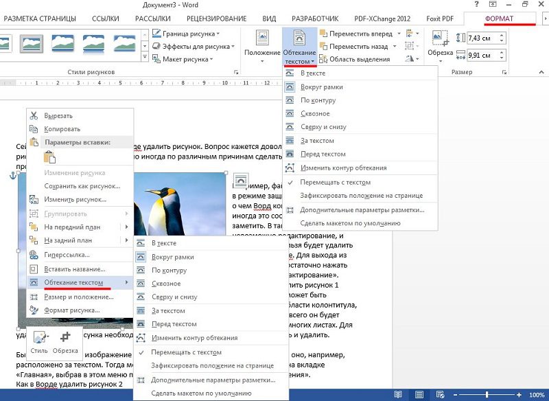Switch to Read Mode view in status bar

click(398, 395)
